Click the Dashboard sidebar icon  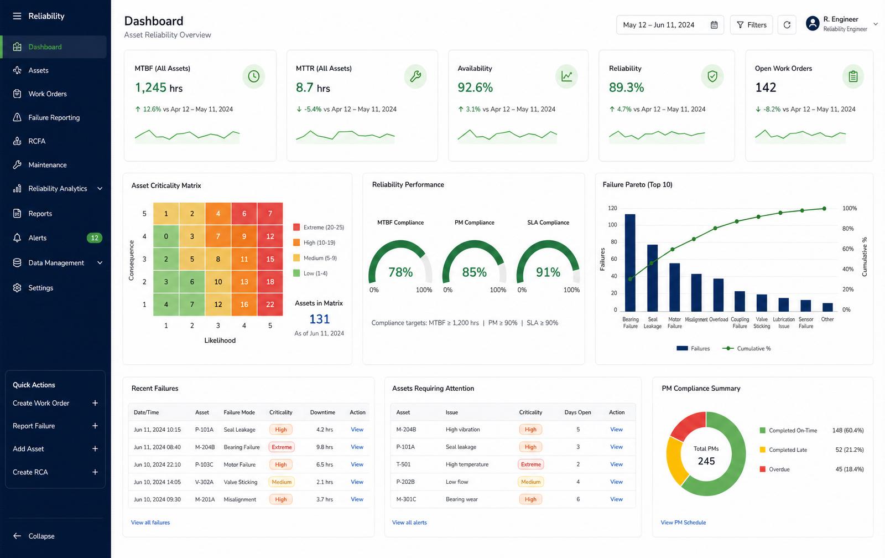[17, 47]
